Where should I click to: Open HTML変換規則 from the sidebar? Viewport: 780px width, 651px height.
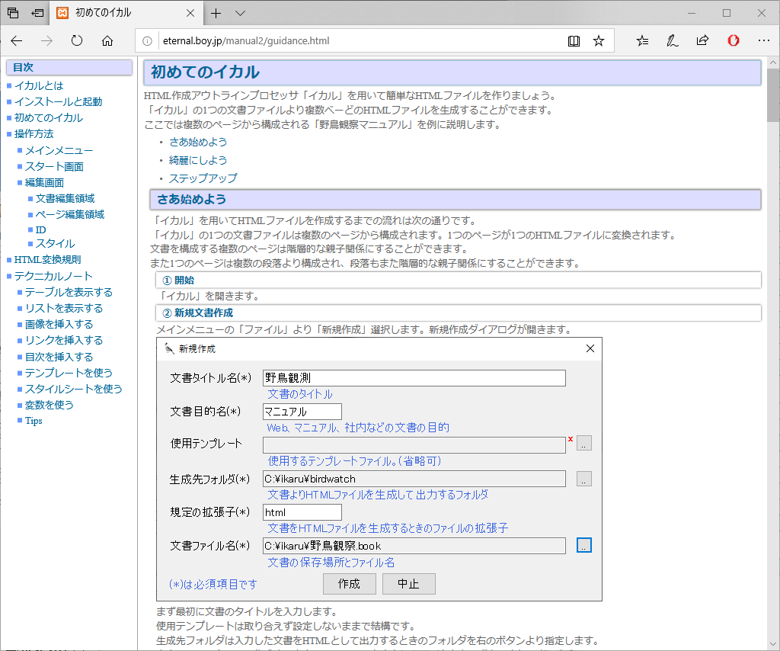tap(47, 259)
